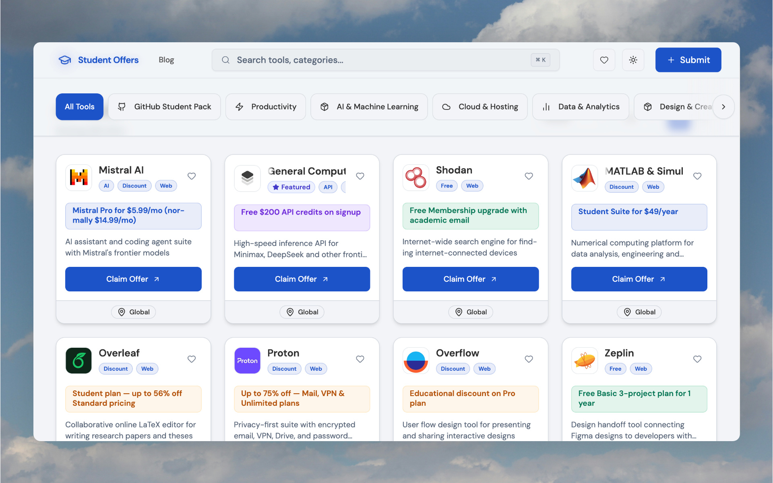Click 'Mistral Pro for $5.99/mo' offer text

tap(128, 215)
